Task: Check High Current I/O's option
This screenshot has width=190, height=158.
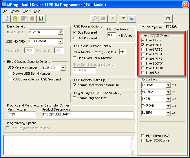Action: tap(143, 136)
